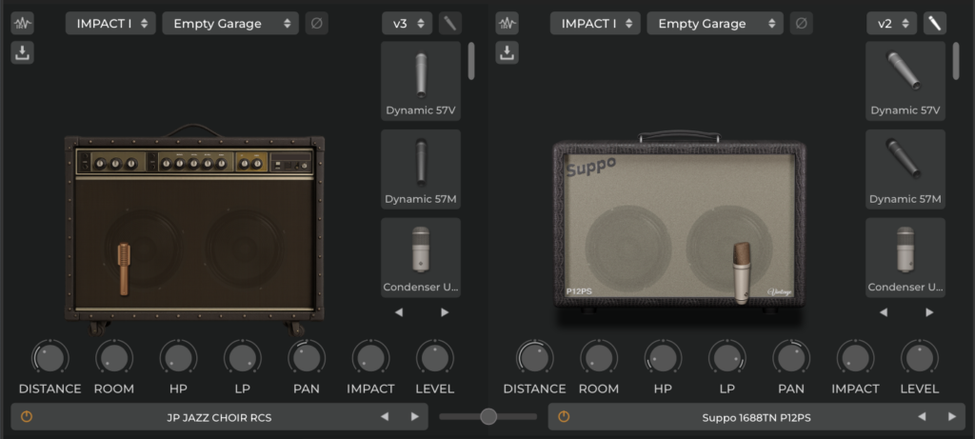Click right mic list scrollbar
975x439 pixels.
[x=956, y=61]
